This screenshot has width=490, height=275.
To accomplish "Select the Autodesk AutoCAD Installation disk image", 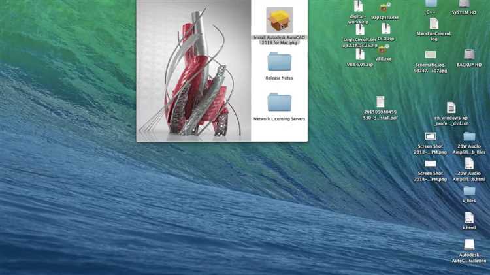I will tap(469, 245).
